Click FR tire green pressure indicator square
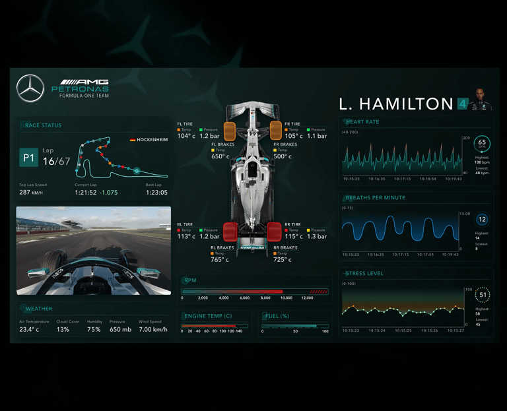Viewport: 507px width, 411px height. click(308, 130)
